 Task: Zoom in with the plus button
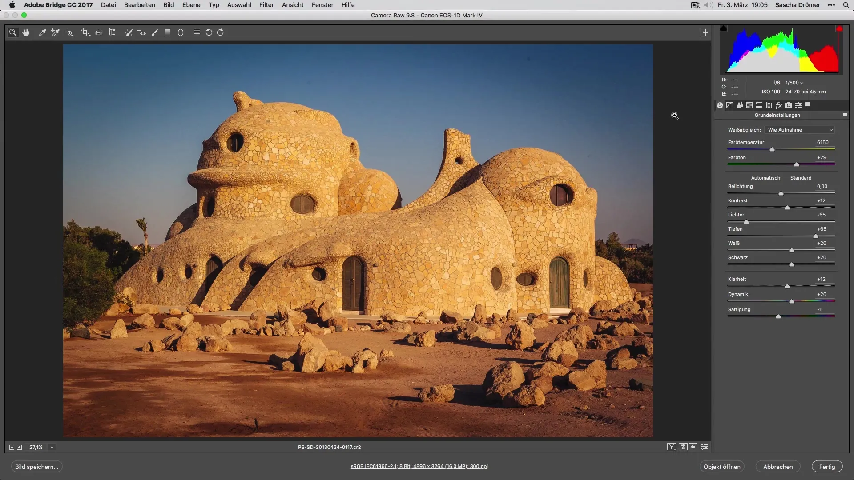(x=20, y=447)
